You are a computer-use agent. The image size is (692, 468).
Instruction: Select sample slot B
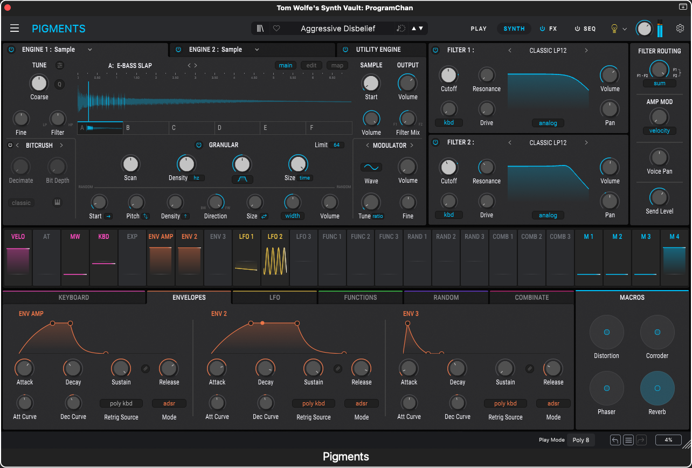tap(146, 128)
